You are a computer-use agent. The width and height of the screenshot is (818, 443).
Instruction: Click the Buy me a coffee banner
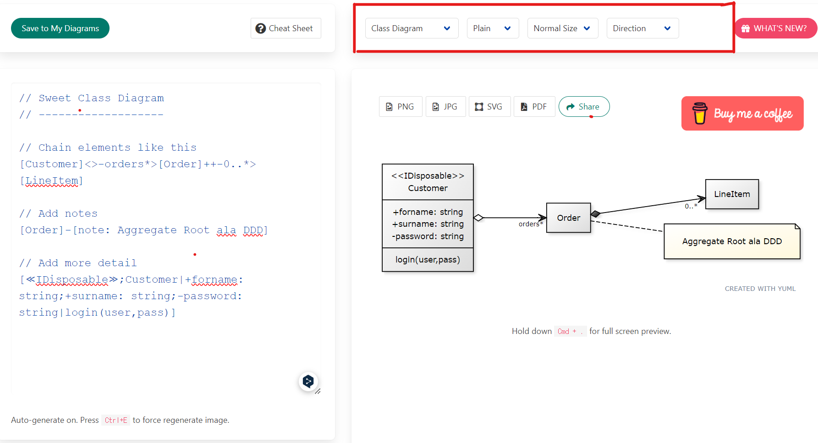pyautogui.click(x=742, y=113)
